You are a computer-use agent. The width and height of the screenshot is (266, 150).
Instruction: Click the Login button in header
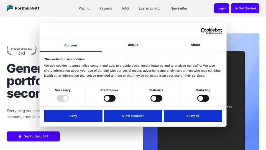(x=221, y=8)
